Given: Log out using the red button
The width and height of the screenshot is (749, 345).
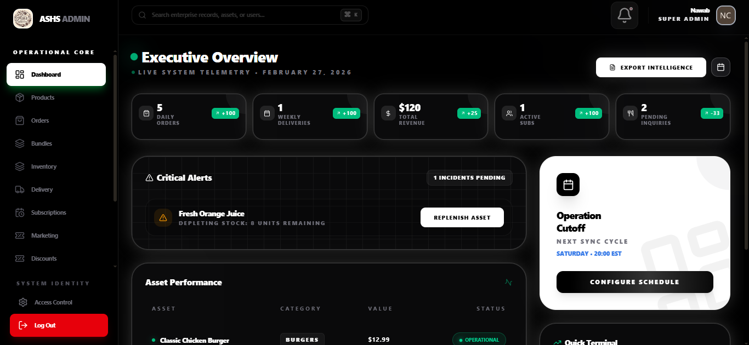Looking at the screenshot, I should coord(59,325).
